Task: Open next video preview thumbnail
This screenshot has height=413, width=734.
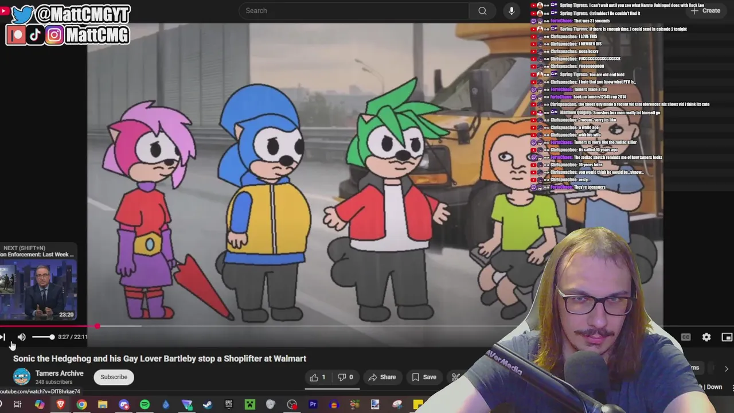Action: click(x=38, y=290)
